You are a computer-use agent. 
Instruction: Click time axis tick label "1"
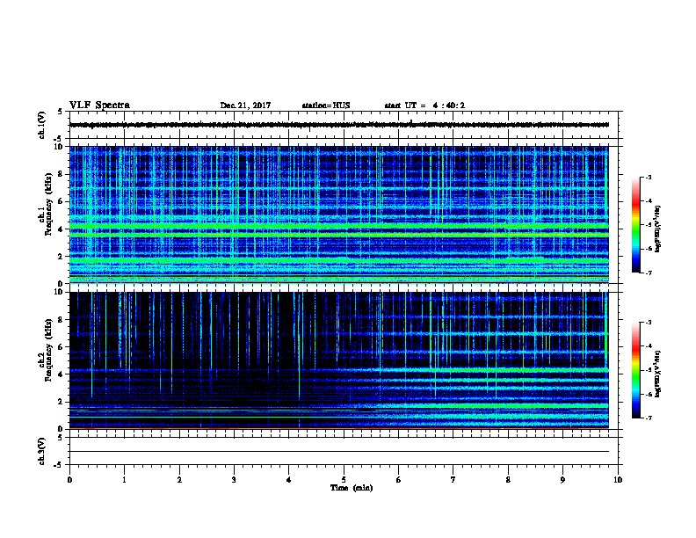pyautogui.click(x=124, y=480)
